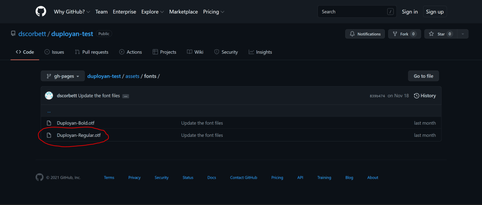Screen dimensions: 482x205
Task: Click the GitHub logo in the footer
Action: (x=40, y=177)
